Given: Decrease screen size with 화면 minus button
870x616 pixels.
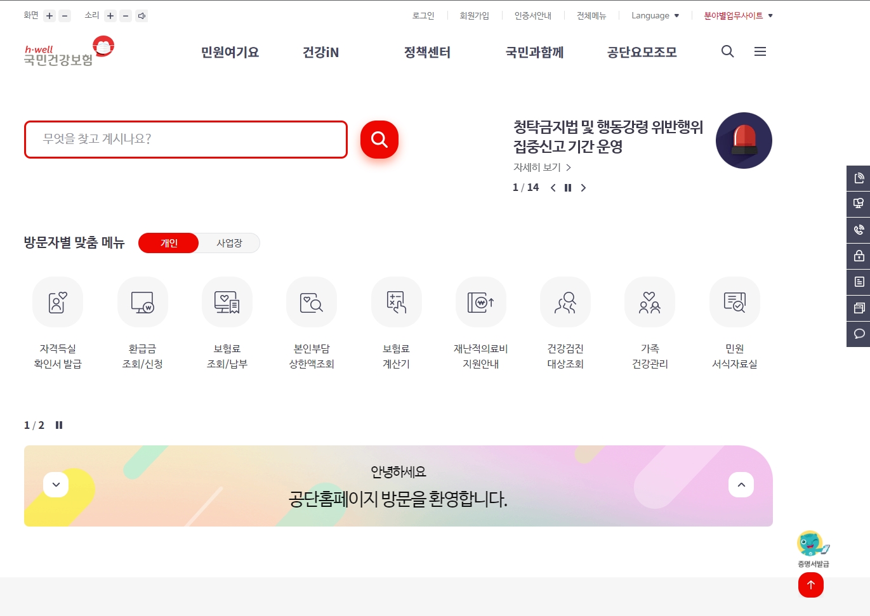Looking at the screenshot, I should pos(65,16).
